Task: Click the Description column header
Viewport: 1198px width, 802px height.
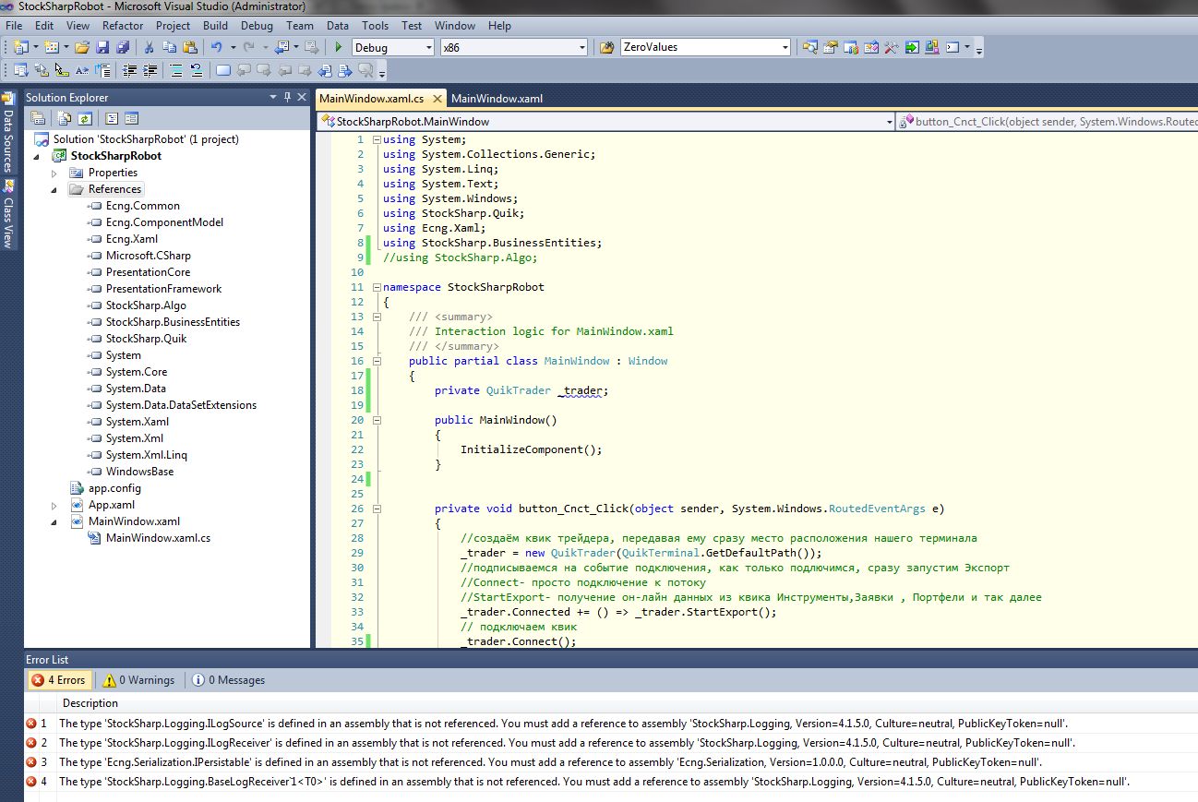Action: 90,703
